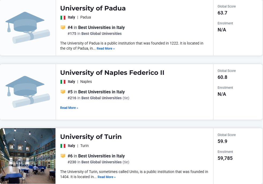Click the Italian flag beside Naples
Viewport: 263px width, 184px height.
[x=63, y=82]
